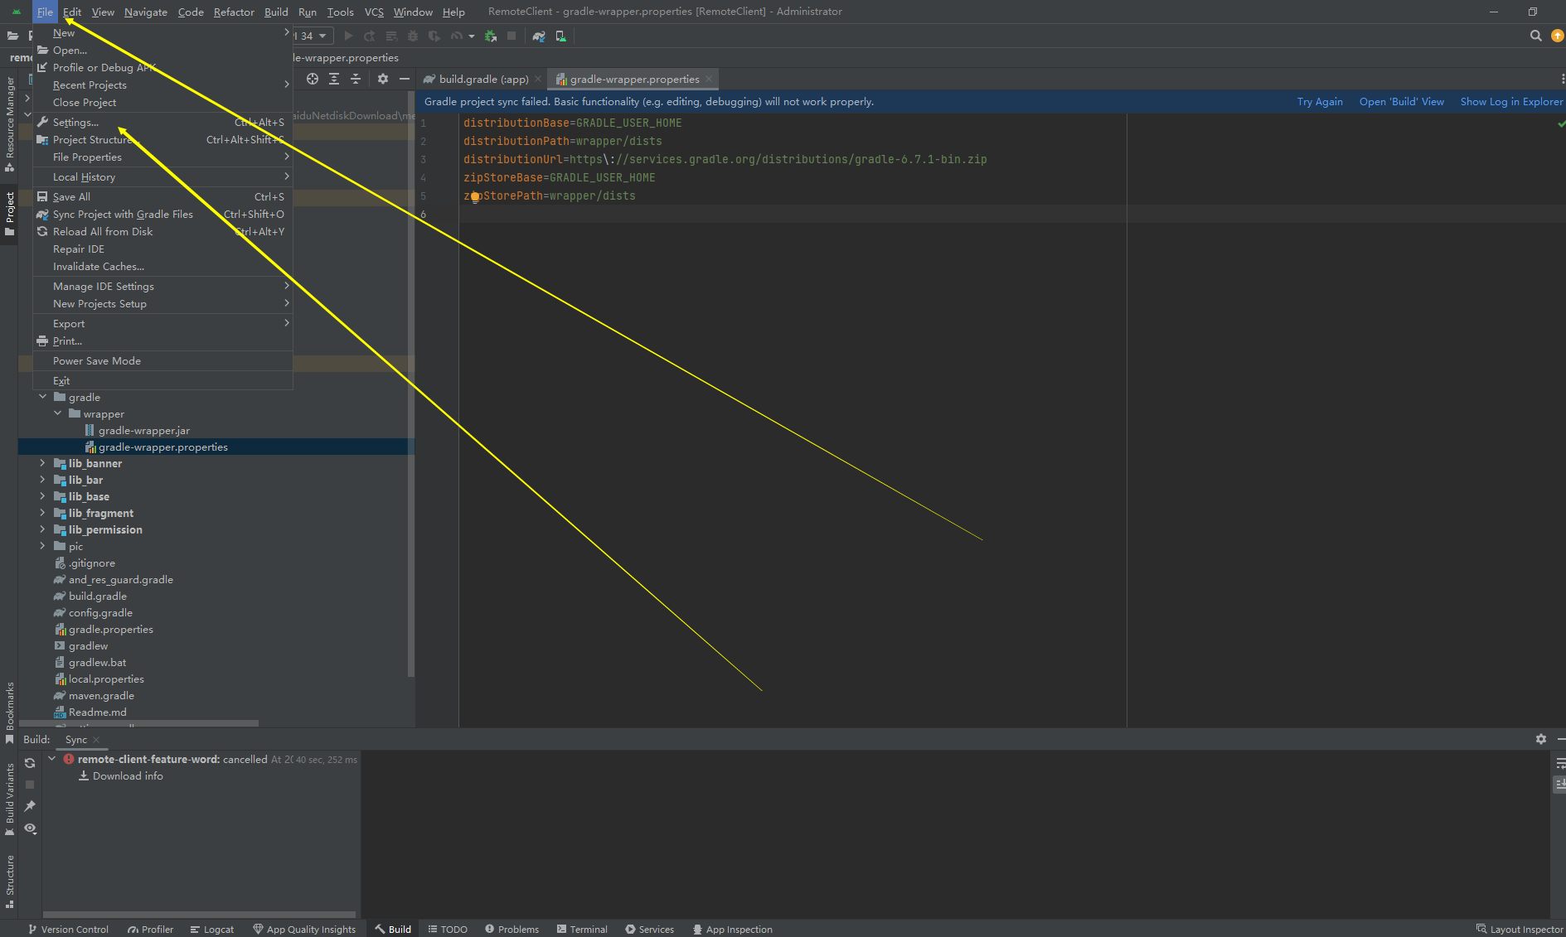This screenshot has height=937, width=1566.
Task: Open App Quality Insights tool window
Action: [x=304, y=929]
